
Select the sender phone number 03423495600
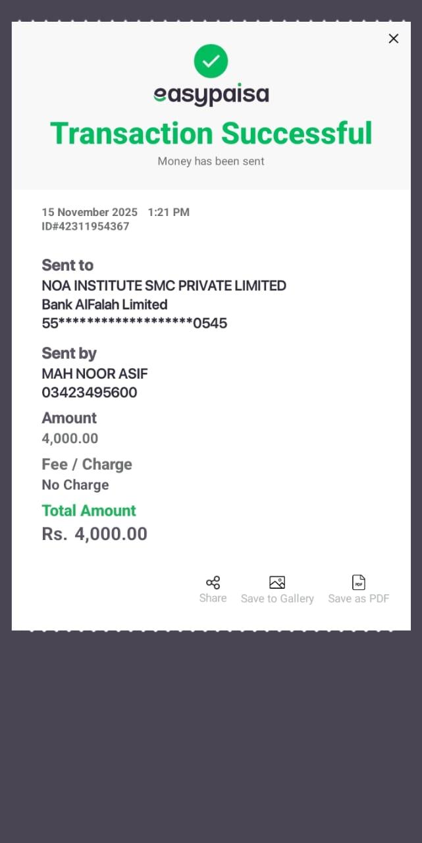90,393
